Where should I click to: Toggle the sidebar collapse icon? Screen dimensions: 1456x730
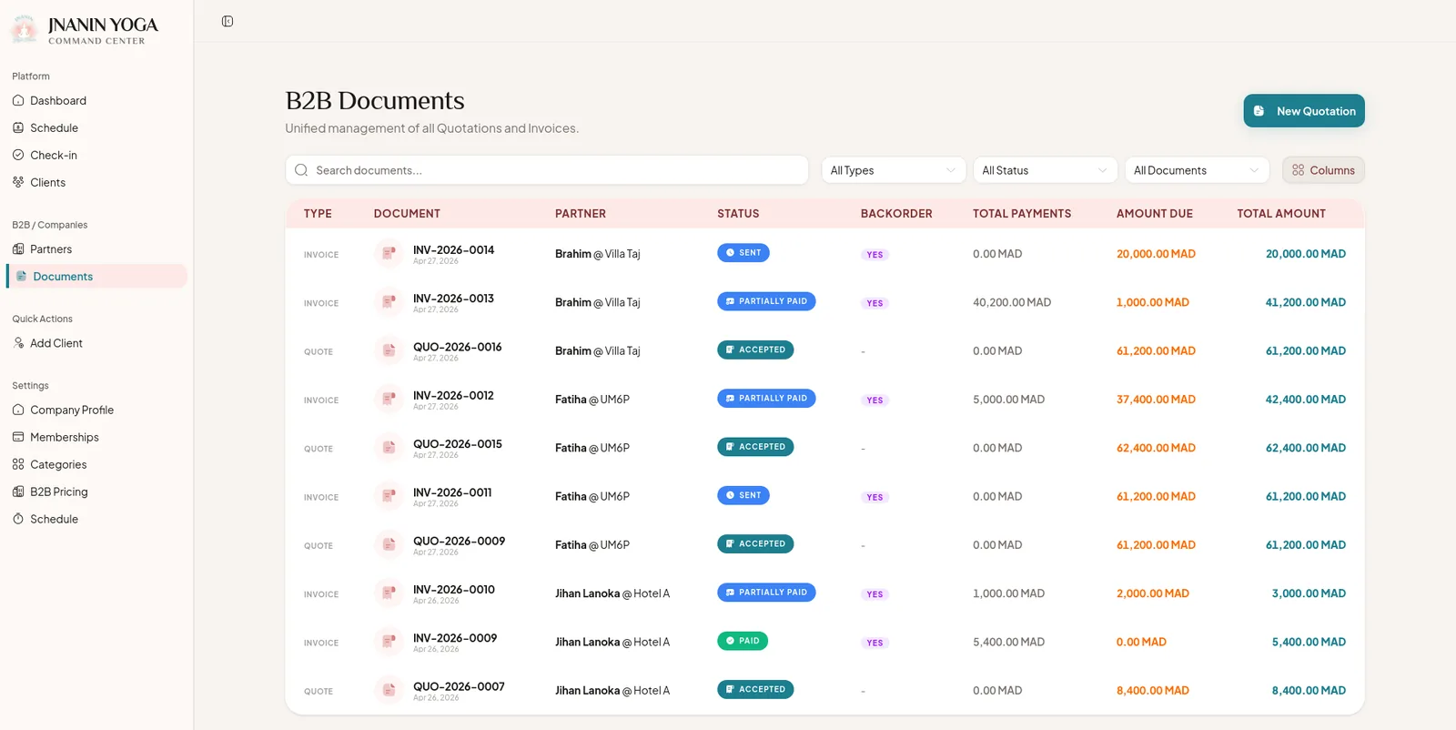pyautogui.click(x=227, y=21)
